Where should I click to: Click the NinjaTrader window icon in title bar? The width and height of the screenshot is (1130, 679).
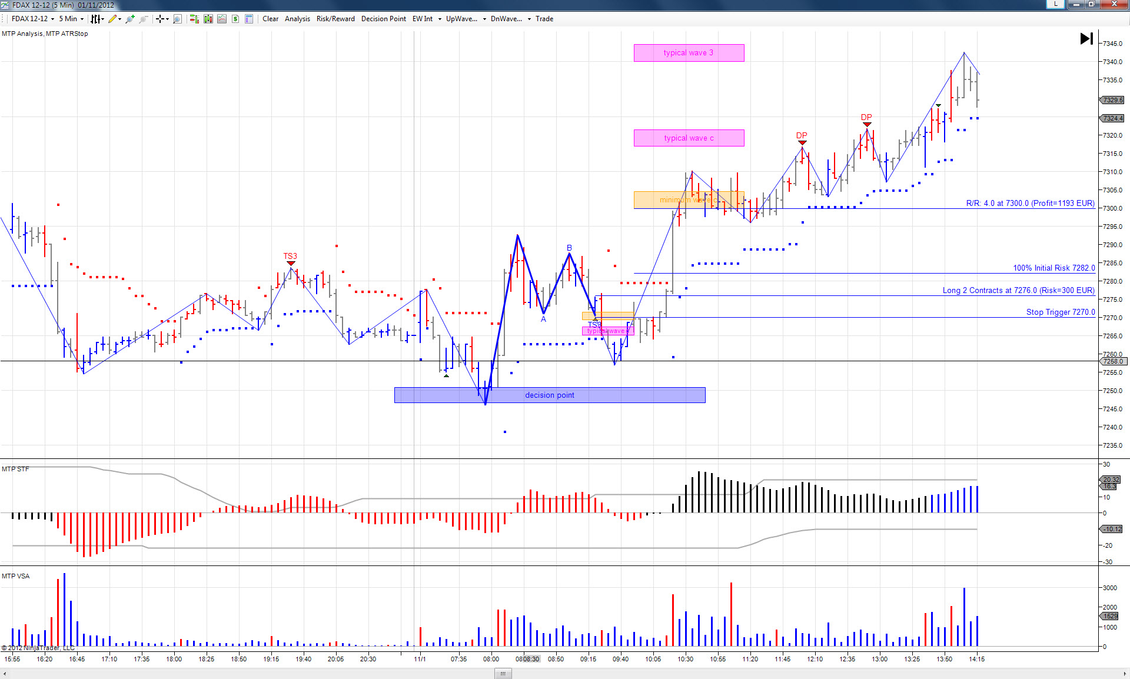[x=5, y=5]
